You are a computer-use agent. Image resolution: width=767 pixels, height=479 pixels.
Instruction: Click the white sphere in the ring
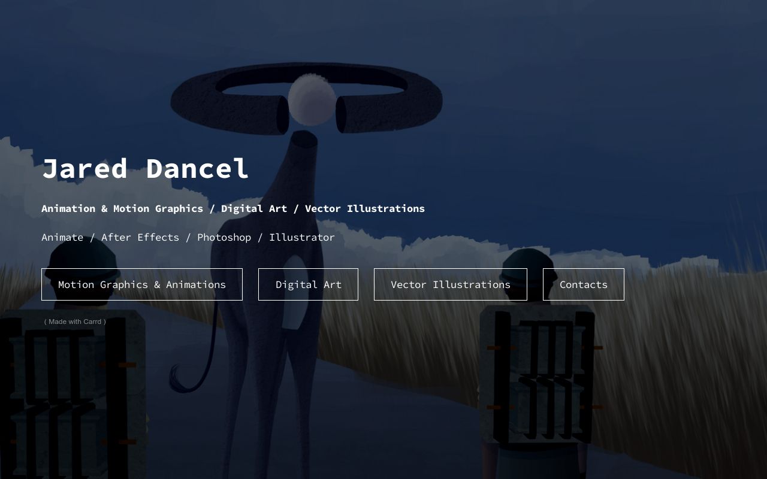click(x=312, y=99)
